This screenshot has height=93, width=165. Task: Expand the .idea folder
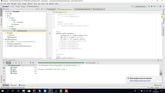pos(5,14)
